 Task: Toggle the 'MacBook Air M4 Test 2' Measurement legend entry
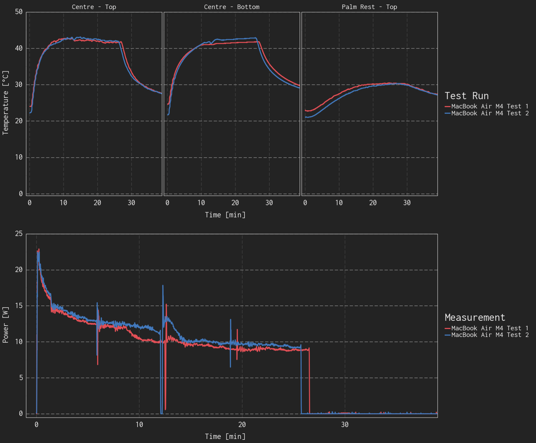tap(490, 335)
